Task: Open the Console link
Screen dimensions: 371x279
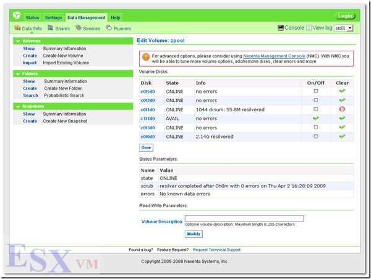Action: pyautogui.click(x=294, y=28)
